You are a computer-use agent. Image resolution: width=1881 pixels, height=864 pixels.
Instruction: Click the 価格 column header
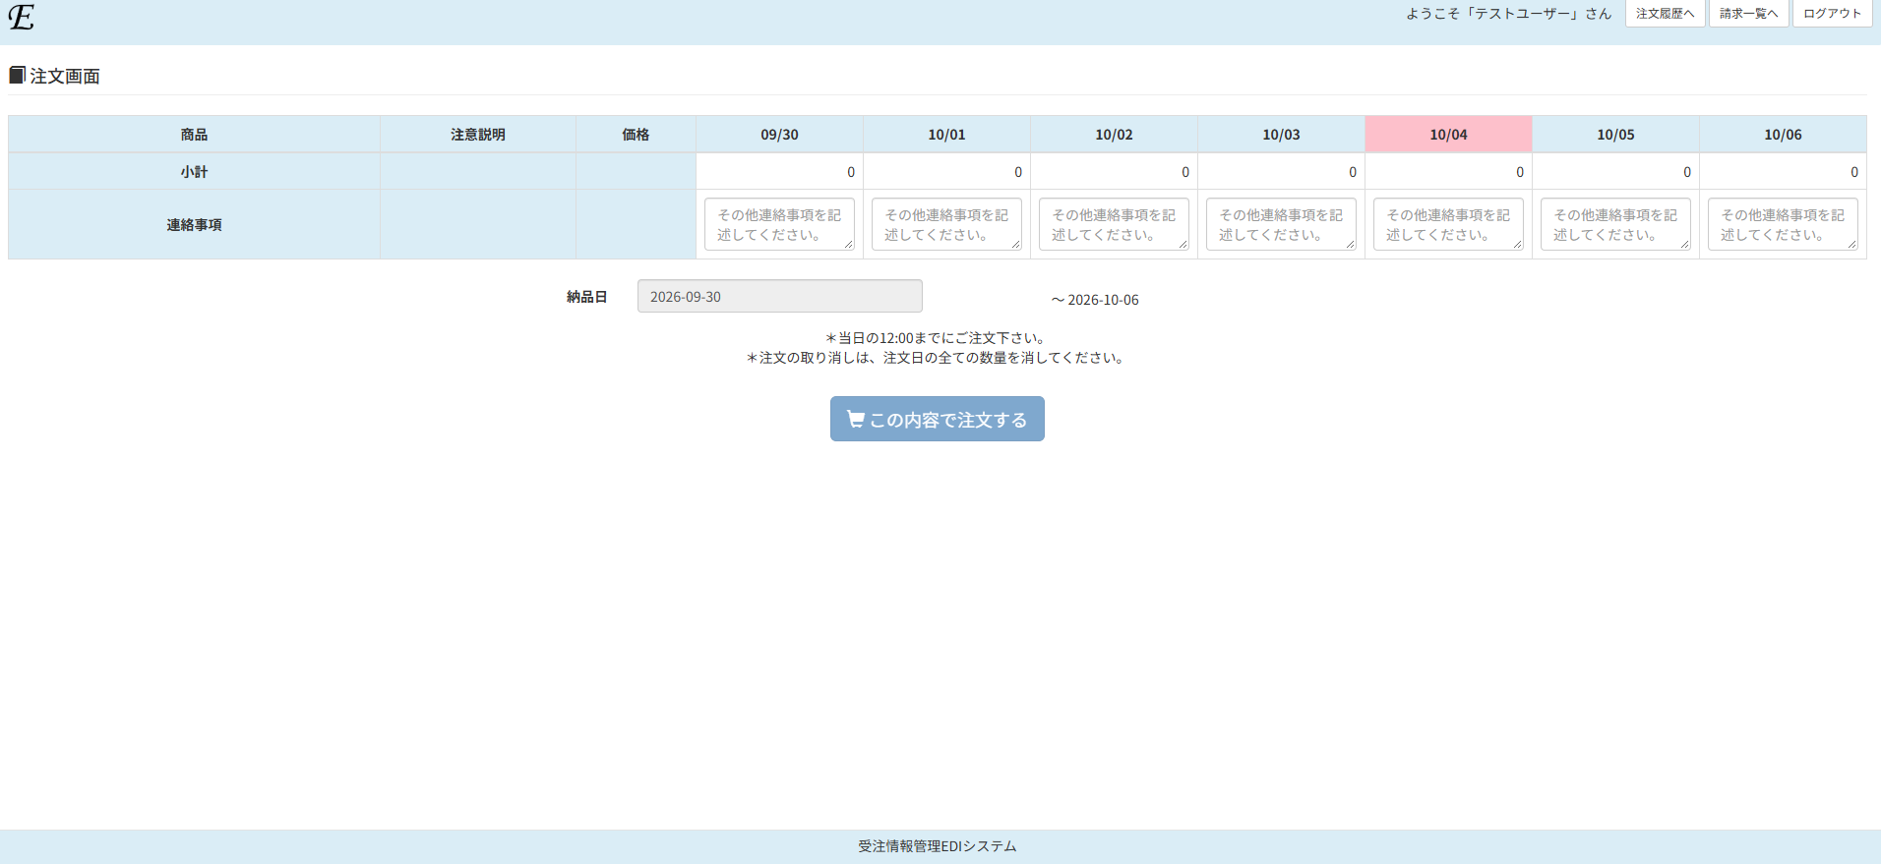[x=636, y=135]
